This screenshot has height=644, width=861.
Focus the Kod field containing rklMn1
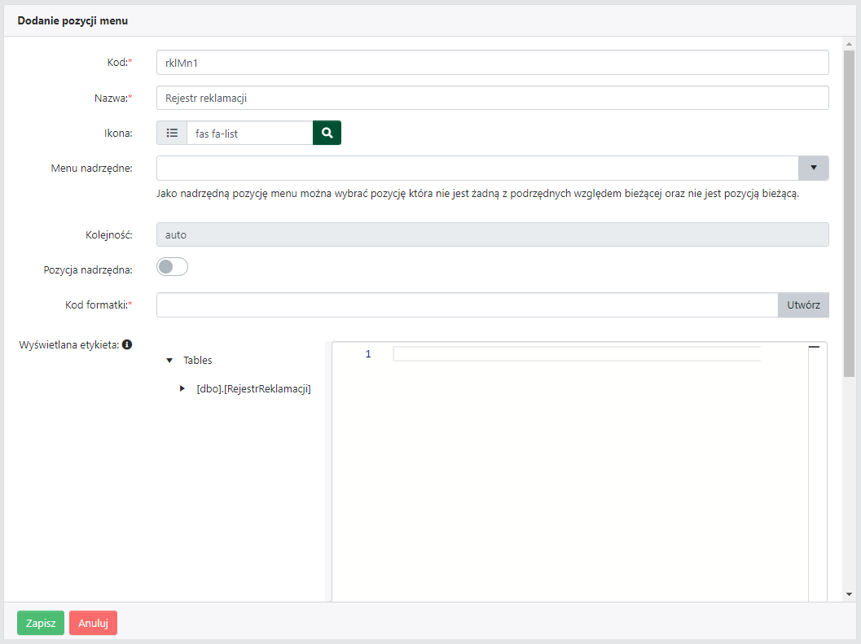492,63
